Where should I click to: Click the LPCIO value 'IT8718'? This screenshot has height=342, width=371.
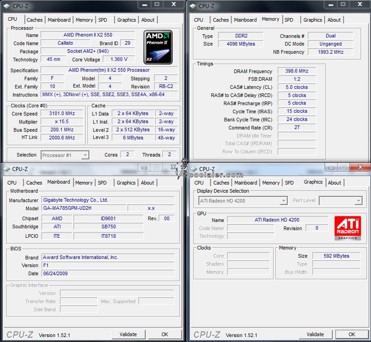point(109,236)
